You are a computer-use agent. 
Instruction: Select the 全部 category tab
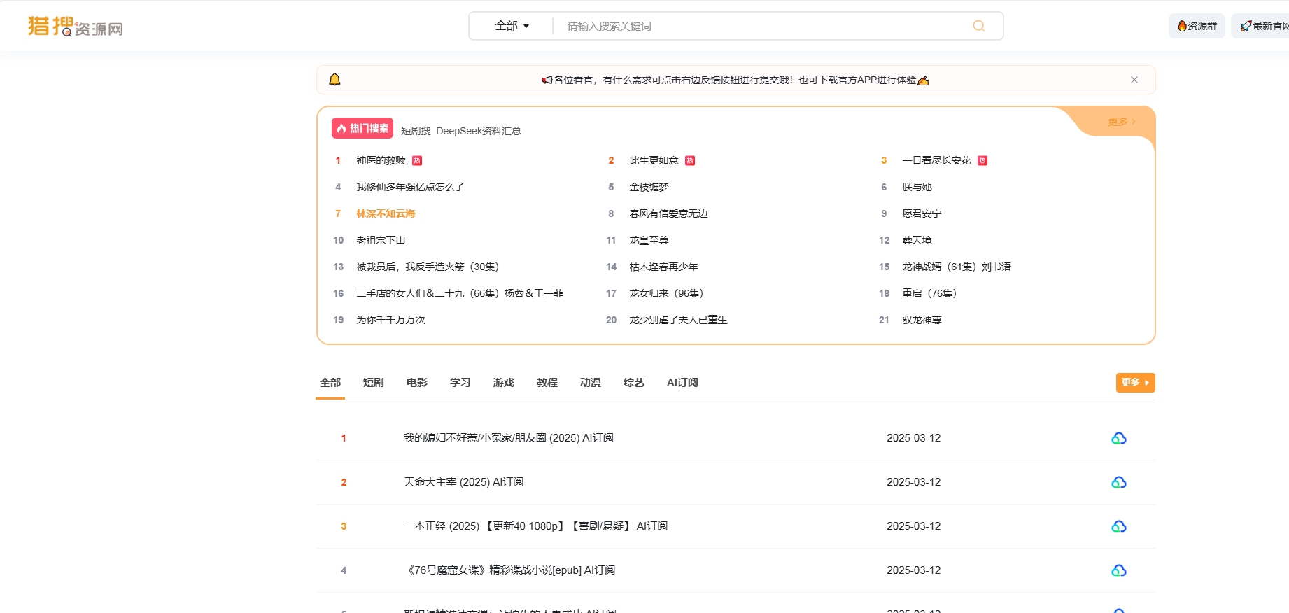[330, 383]
